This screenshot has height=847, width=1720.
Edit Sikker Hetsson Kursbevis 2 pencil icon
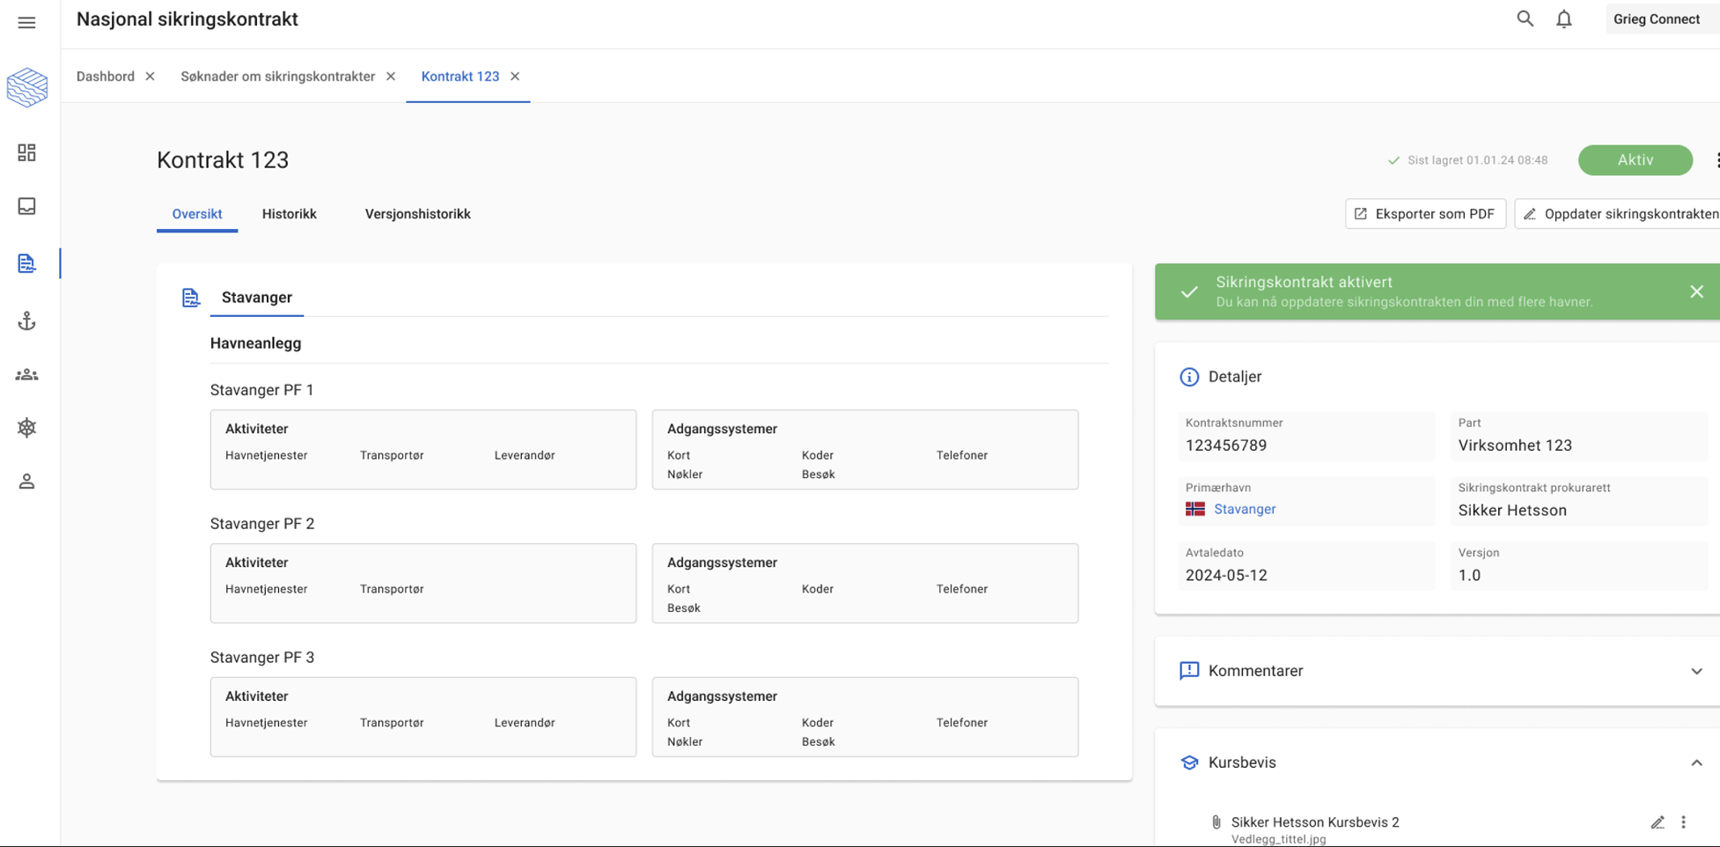click(1657, 822)
